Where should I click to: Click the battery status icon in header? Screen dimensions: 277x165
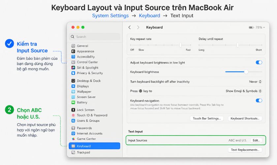click(251, 27)
